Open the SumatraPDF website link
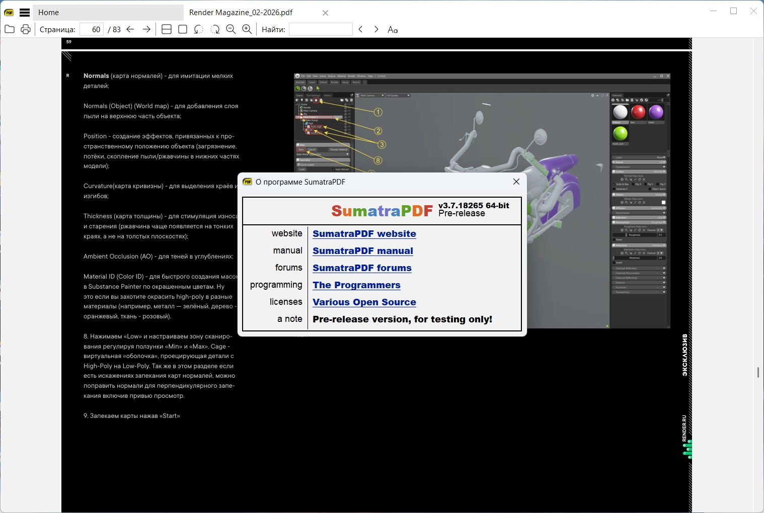764x513 pixels. [364, 233]
